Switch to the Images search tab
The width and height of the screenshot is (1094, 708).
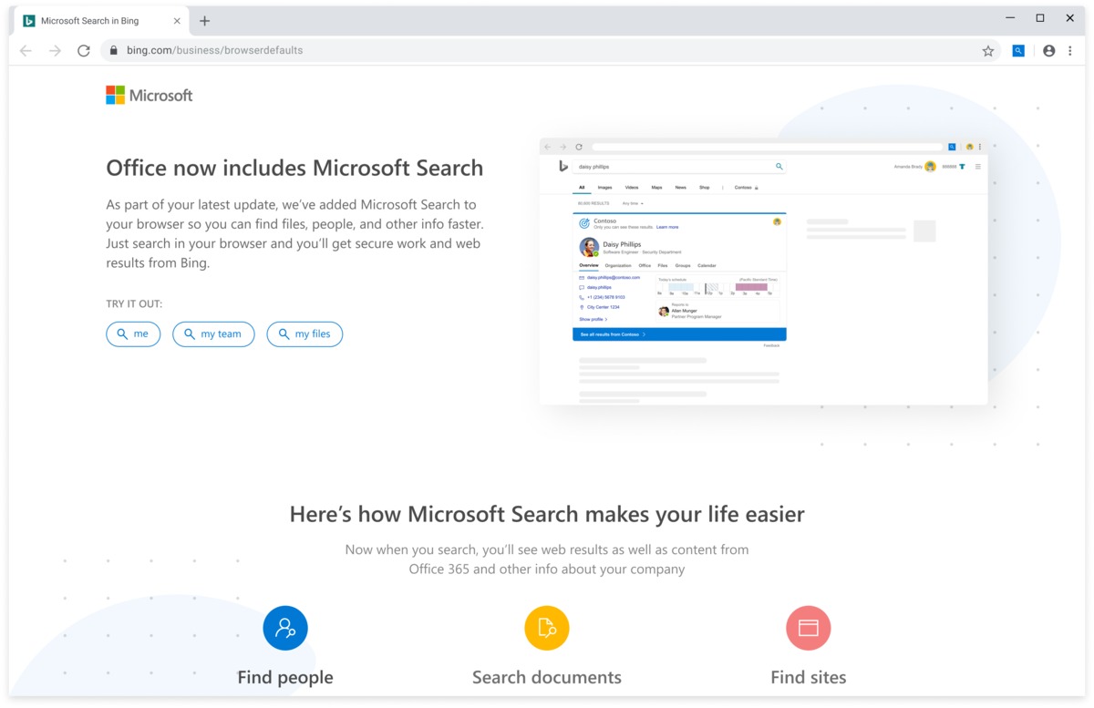pos(605,187)
